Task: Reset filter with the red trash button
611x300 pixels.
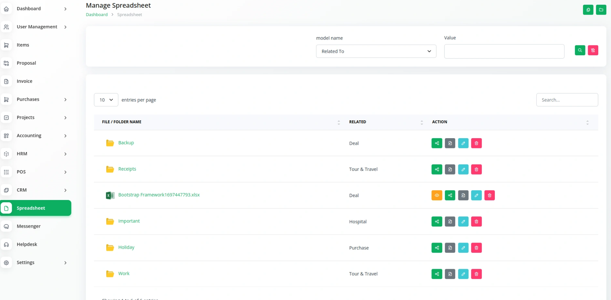Action: coord(593,51)
